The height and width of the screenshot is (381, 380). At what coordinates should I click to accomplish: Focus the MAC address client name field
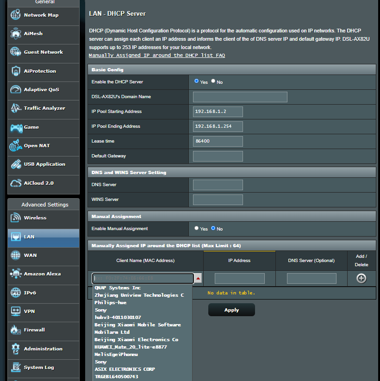pyautogui.click(x=143, y=278)
